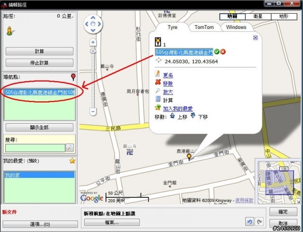The height and width of the screenshot is (232, 303).
Task: Undo the last action
Action: click(x=250, y=222)
